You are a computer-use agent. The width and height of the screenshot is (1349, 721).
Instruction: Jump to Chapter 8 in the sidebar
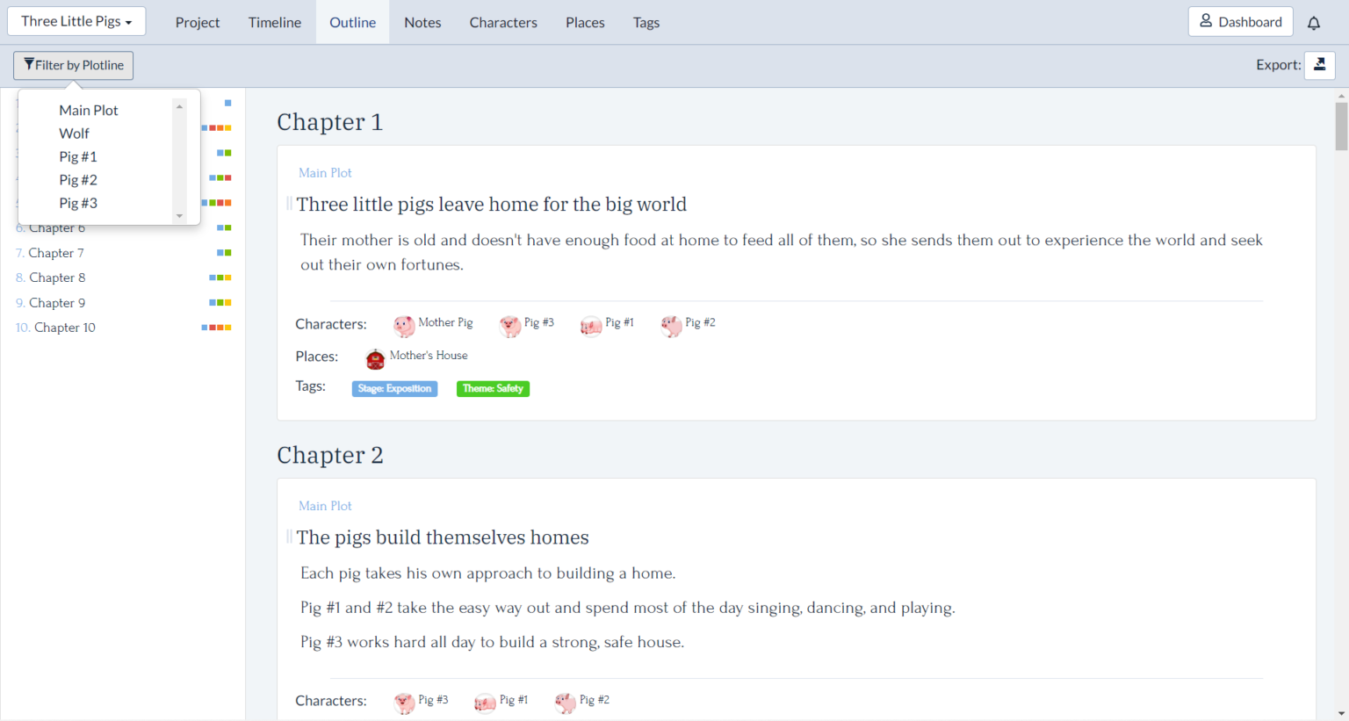click(x=57, y=278)
